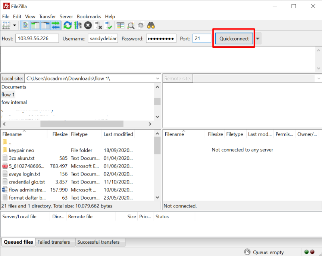The image size is (322, 256).
Task: Open the Quickconnect history dropdown
Action: 257,38
